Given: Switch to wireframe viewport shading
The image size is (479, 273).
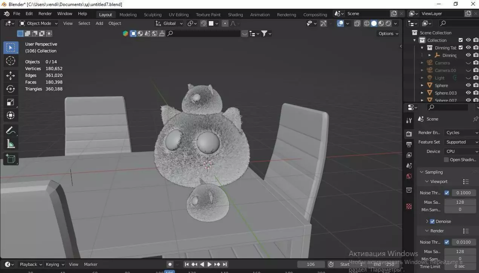Looking at the screenshot, I should 367,23.
